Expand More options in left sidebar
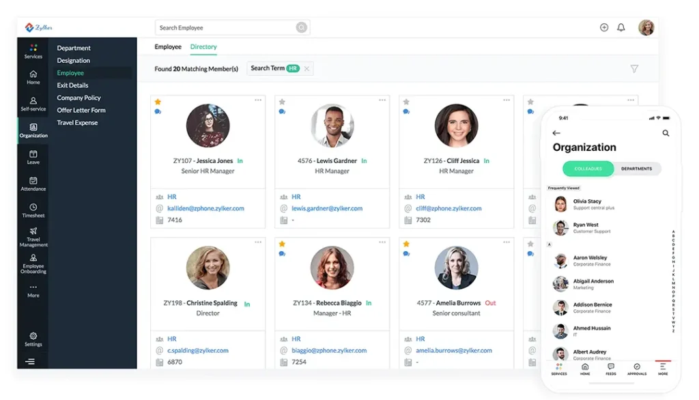 coord(33,290)
